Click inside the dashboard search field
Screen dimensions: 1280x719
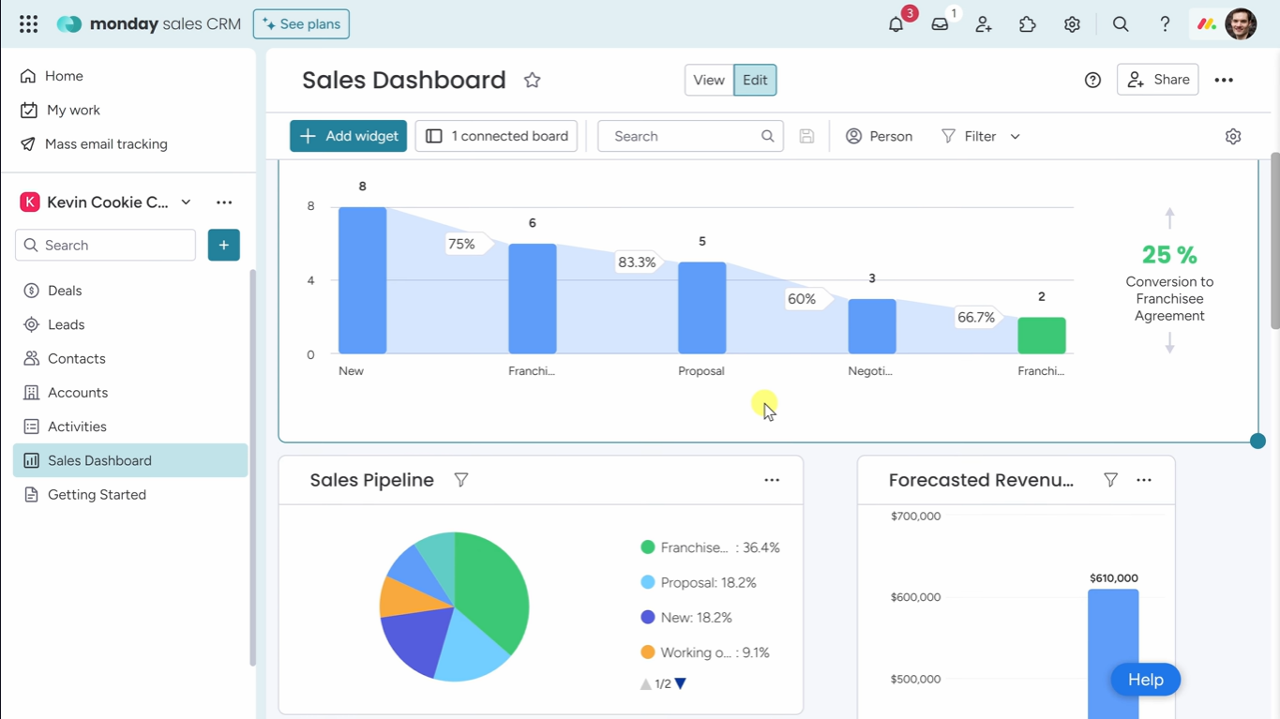tap(689, 136)
